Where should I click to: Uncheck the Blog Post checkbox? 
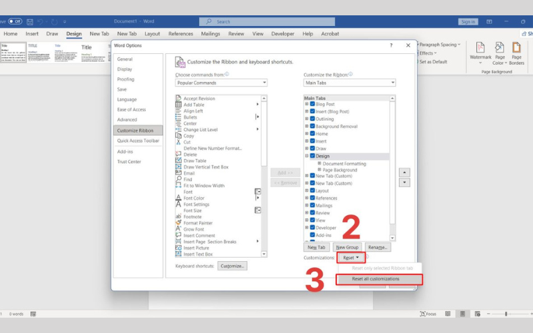click(312, 105)
